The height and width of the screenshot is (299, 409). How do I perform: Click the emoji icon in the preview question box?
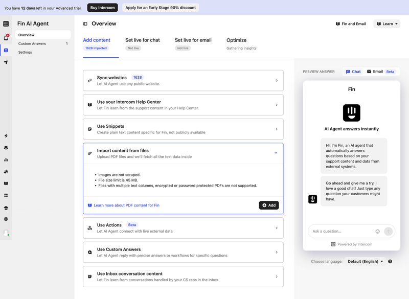(x=377, y=231)
